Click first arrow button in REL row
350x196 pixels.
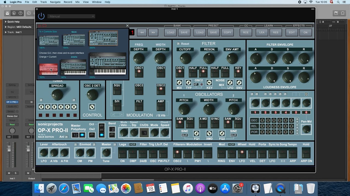[x=262, y=126]
